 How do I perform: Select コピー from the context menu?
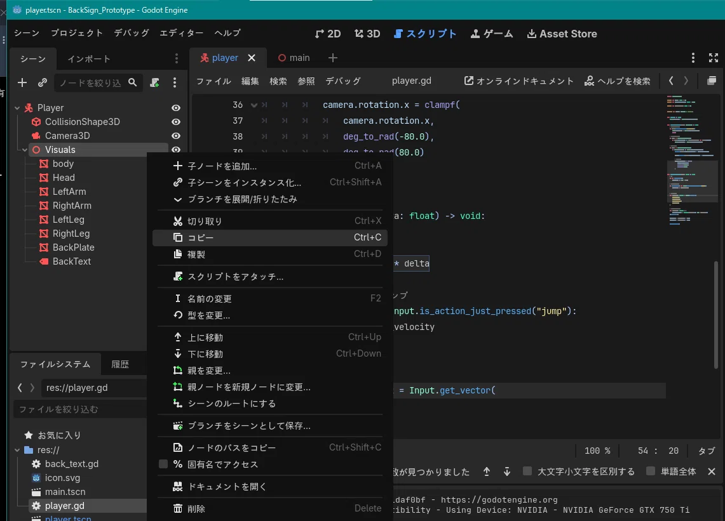271,237
